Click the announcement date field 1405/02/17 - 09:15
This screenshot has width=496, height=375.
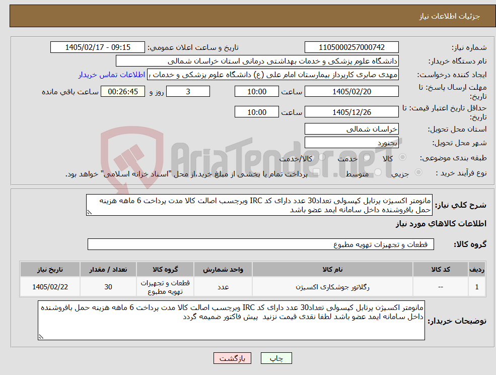click(97, 47)
